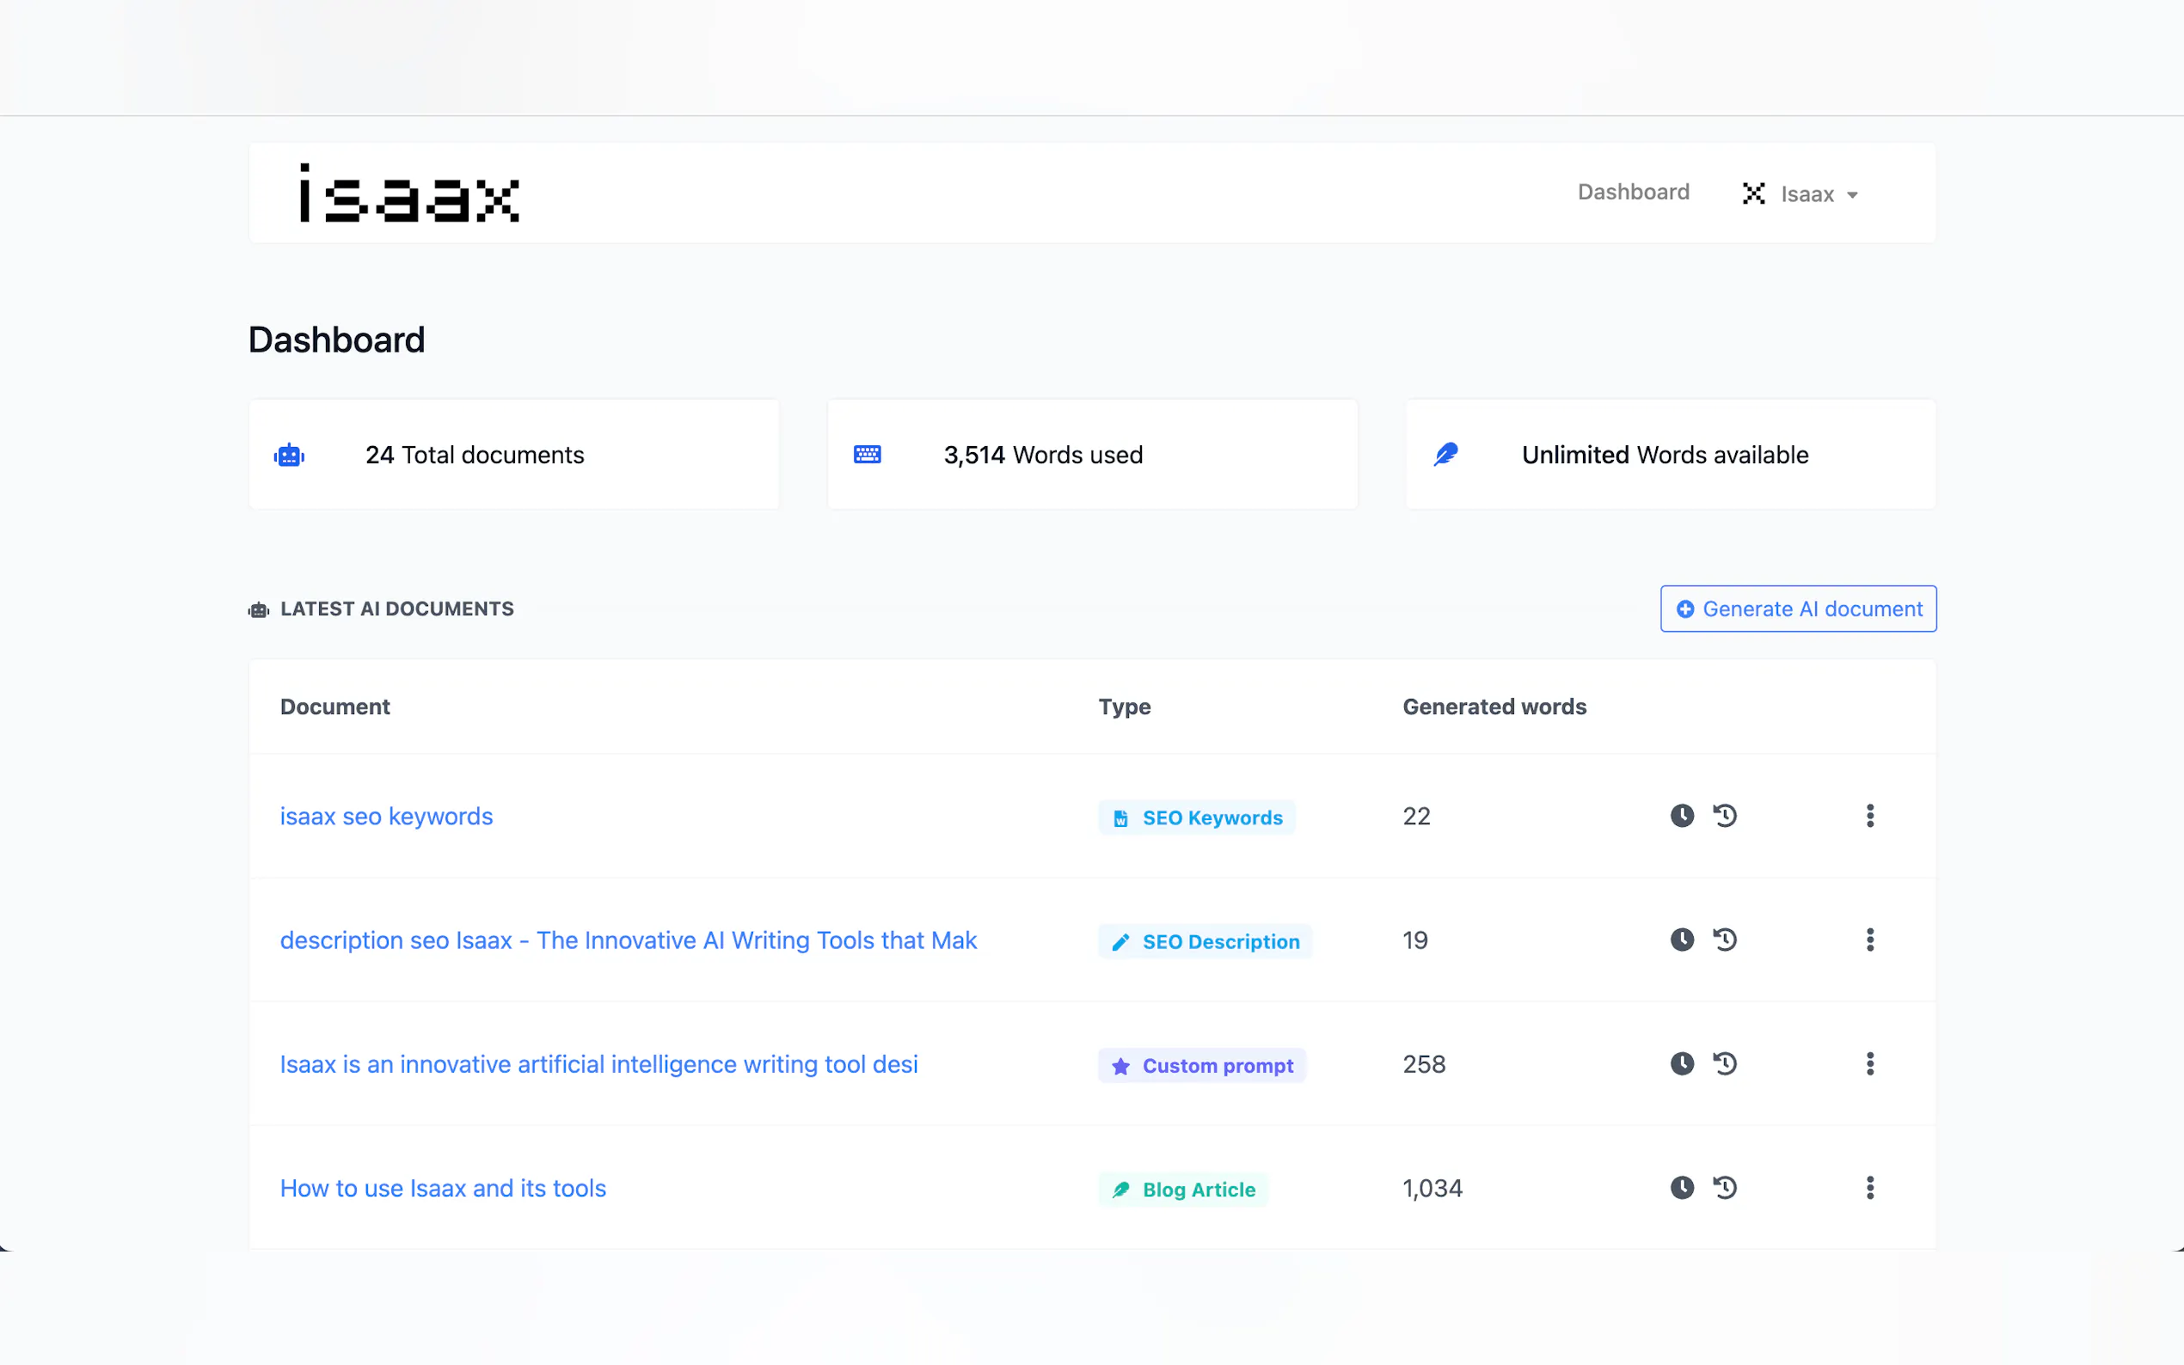Open three-dot menu for How to use Isaax
Viewport: 2184px width, 1365px height.
coord(1870,1188)
